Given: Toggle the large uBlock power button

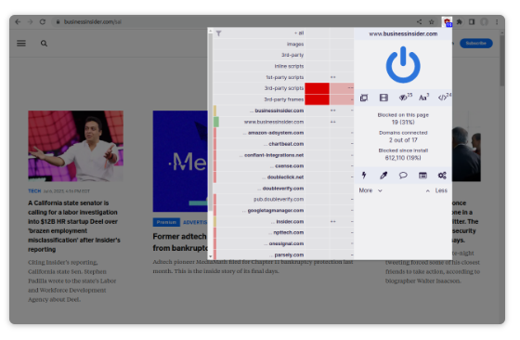Looking at the screenshot, I should pyautogui.click(x=403, y=65).
